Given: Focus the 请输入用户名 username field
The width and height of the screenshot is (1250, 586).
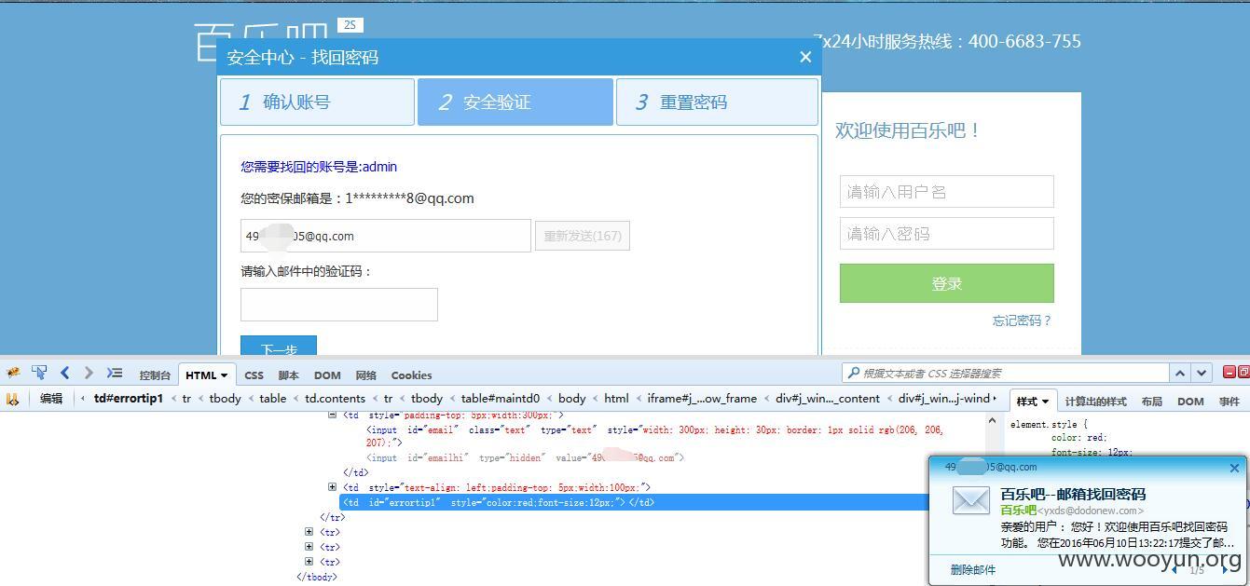Looking at the screenshot, I should (947, 192).
